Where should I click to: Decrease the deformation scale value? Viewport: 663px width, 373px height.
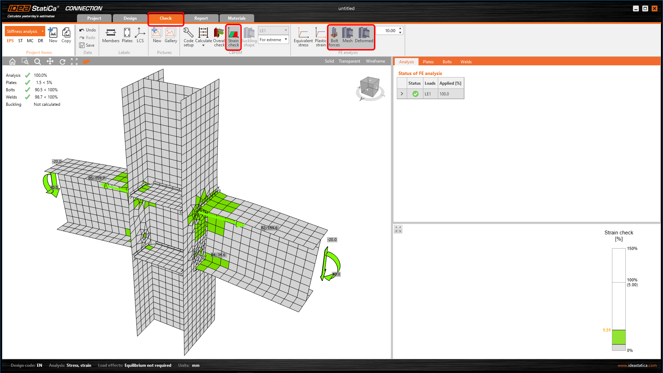click(x=400, y=33)
